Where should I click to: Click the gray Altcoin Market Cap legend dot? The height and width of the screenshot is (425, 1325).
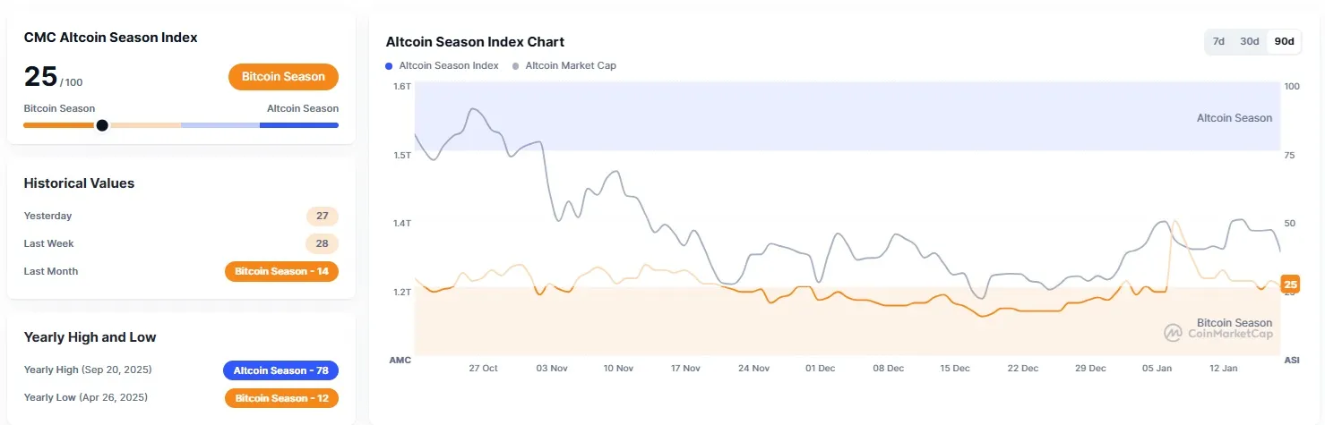[515, 66]
